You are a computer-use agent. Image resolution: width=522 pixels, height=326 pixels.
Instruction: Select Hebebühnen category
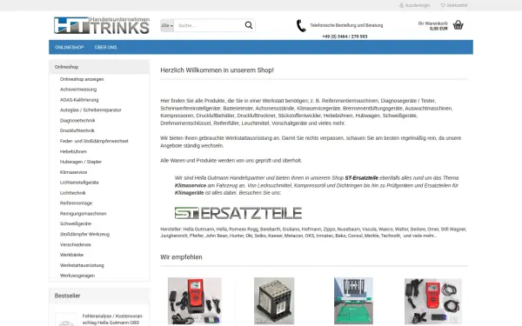tap(73, 151)
